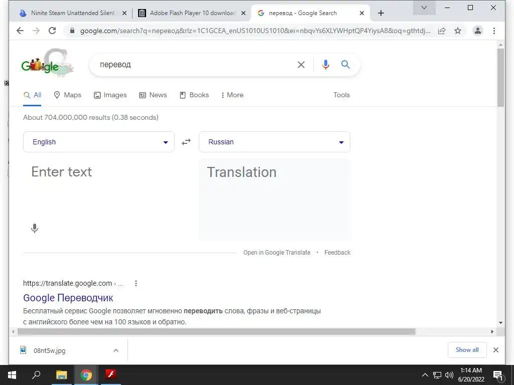Image resolution: width=514 pixels, height=385 pixels.
Task: Start voice search in the search box
Action: (325, 65)
